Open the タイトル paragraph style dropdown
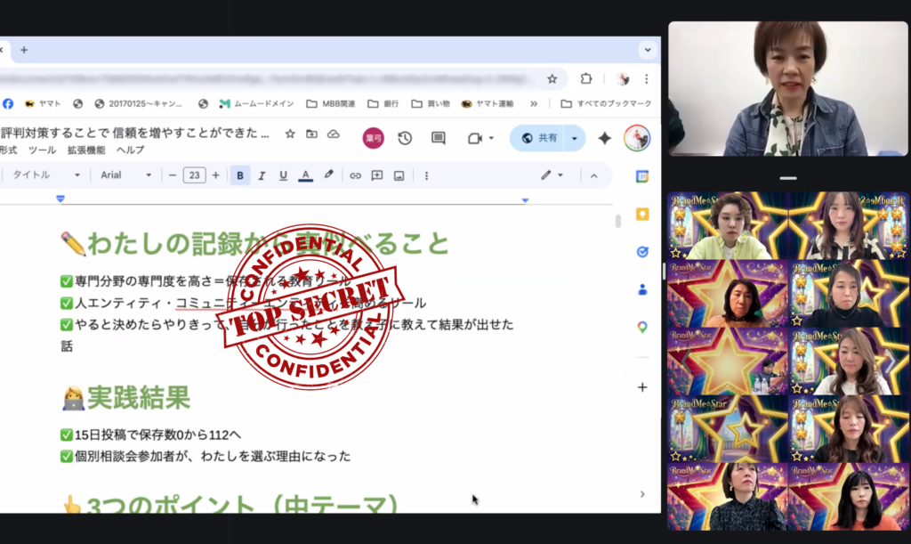This screenshot has height=544, width=911. pyautogui.click(x=45, y=175)
